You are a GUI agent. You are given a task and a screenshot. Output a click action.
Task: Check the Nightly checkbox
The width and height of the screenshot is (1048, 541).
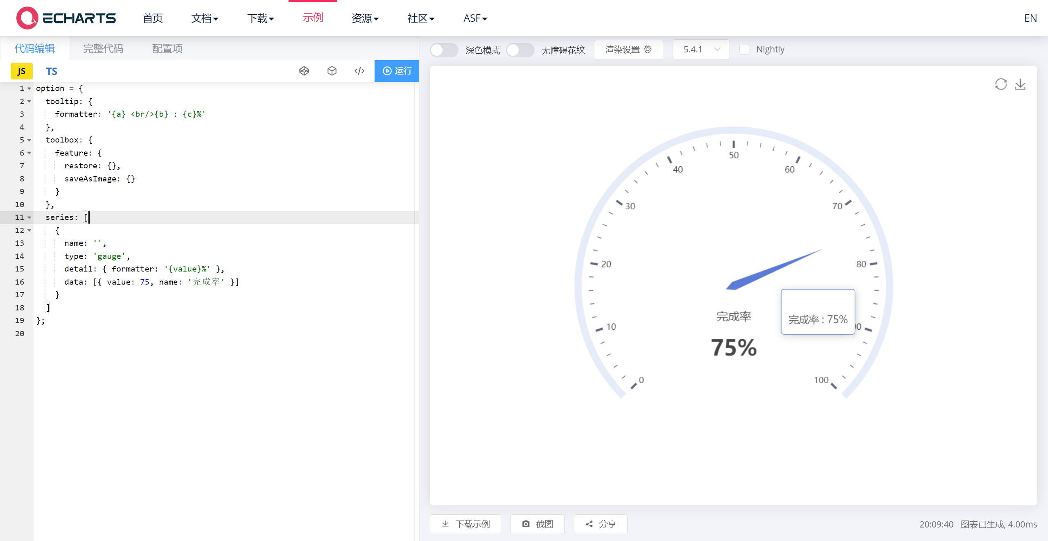click(x=745, y=49)
